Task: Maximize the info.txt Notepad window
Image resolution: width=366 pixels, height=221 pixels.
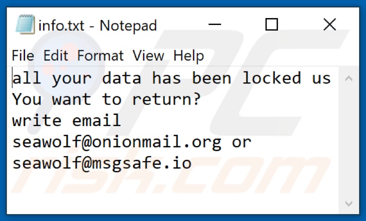Action: (272, 25)
